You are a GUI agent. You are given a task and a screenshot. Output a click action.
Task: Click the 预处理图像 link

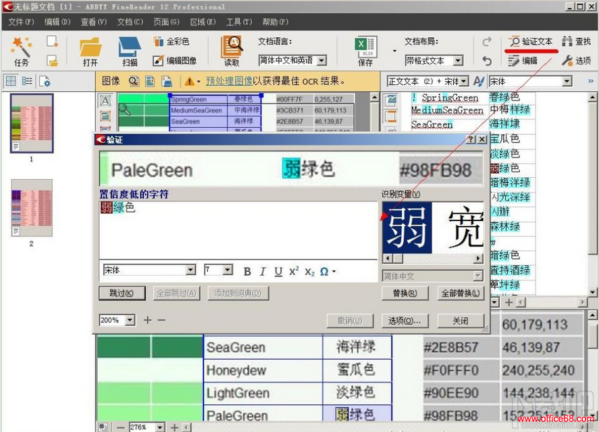click(x=229, y=81)
